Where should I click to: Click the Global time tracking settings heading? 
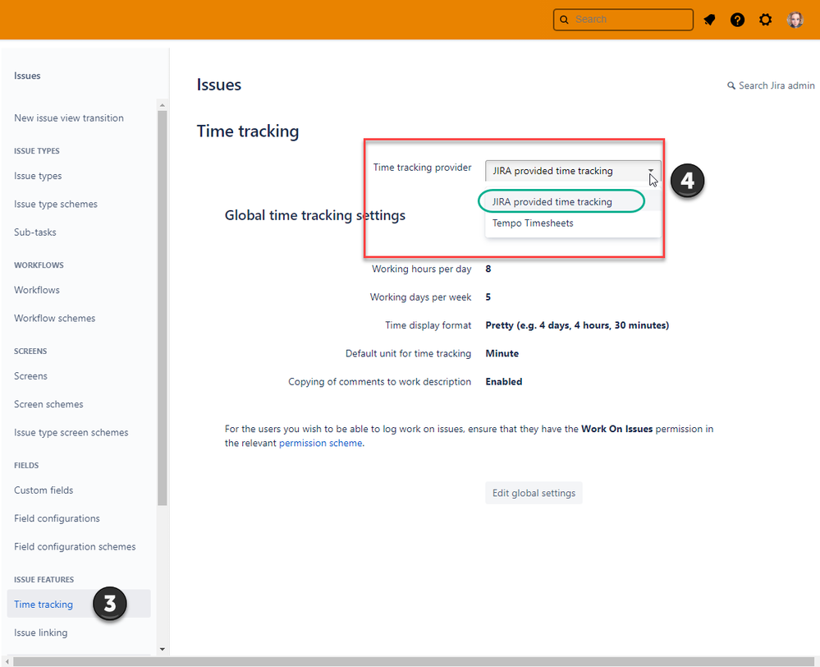coord(315,215)
